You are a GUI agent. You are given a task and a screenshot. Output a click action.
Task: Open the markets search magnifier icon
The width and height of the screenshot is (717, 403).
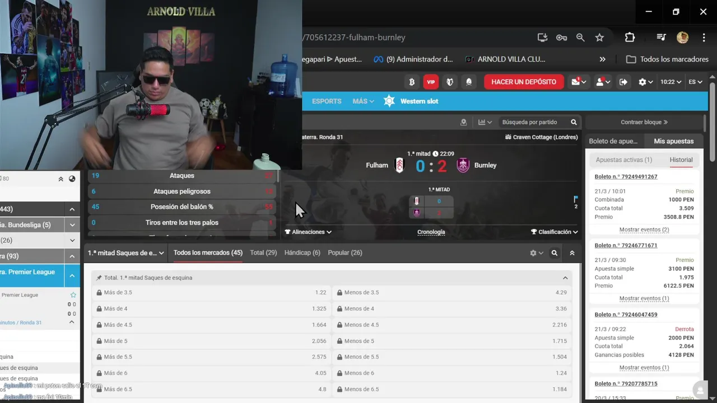(x=555, y=253)
